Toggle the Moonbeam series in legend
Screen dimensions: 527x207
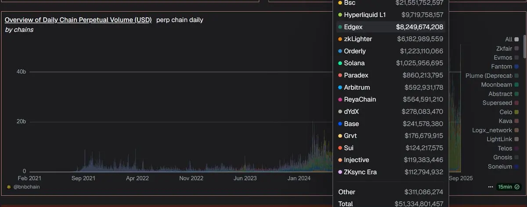point(500,84)
